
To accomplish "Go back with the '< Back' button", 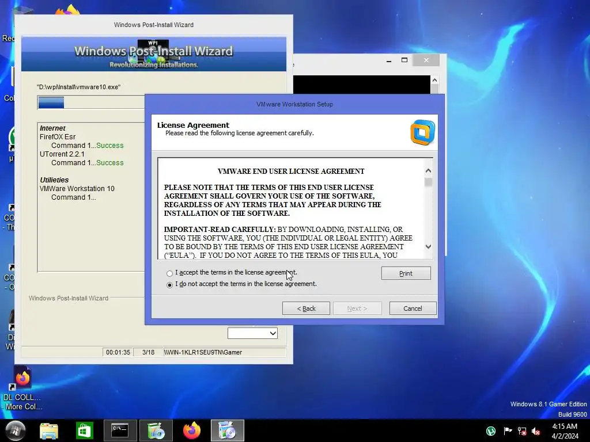I will click(x=306, y=308).
